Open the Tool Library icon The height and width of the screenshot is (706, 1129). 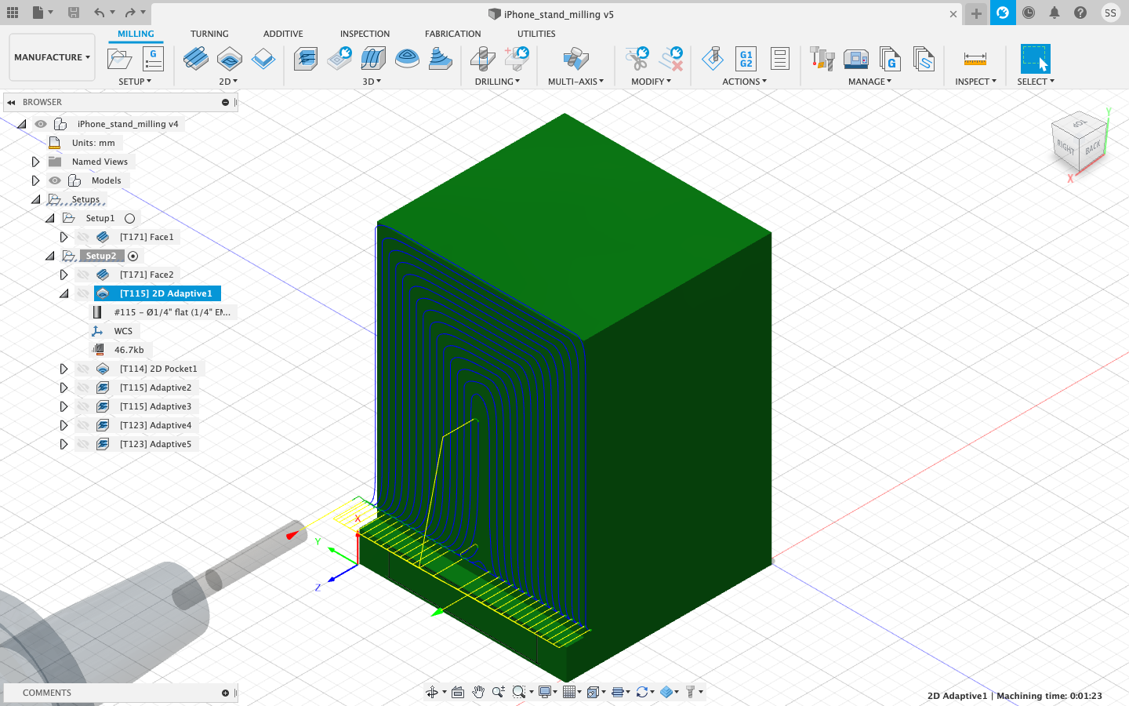tap(822, 59)
